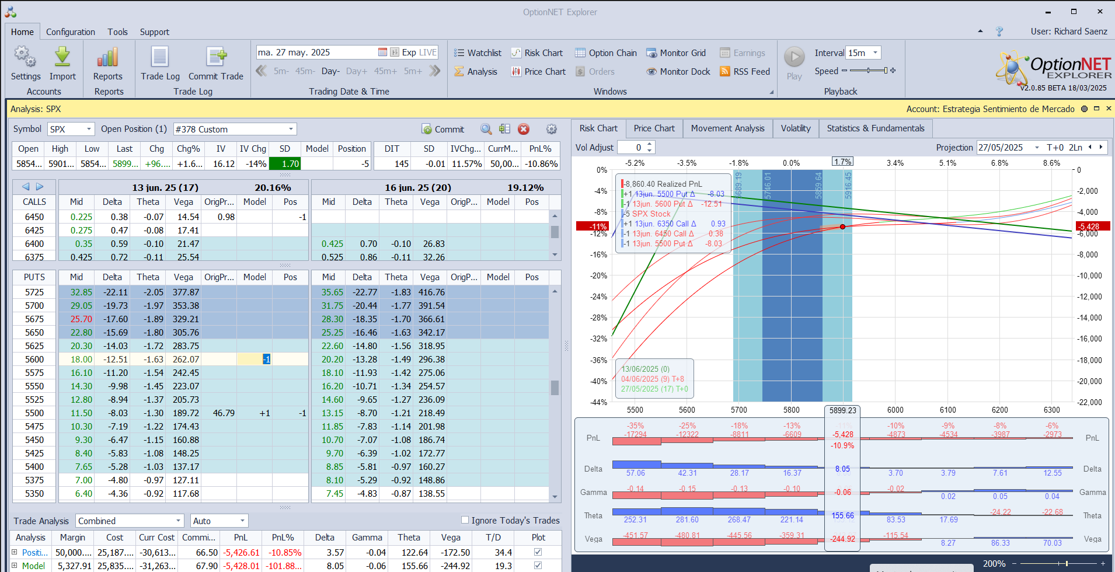
Task: Open the Projection date dropdown
Action: pos(1037,148)
